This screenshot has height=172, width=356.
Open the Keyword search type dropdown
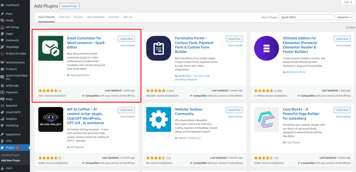click(x=345, y=17)
